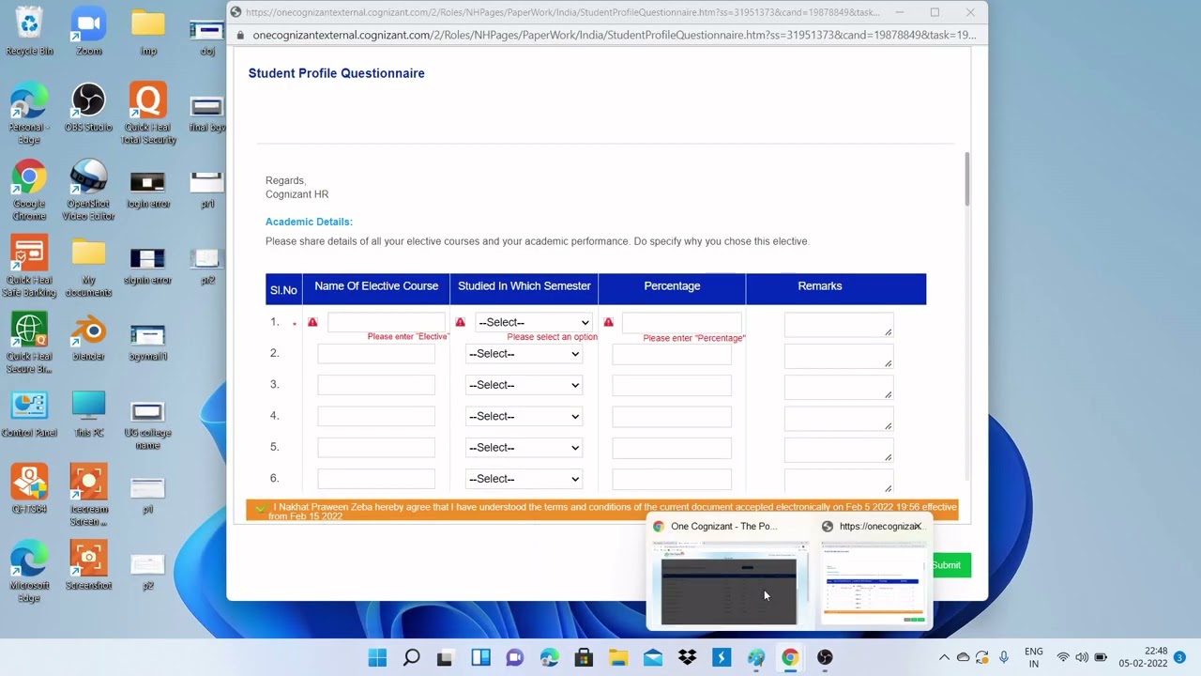The image size is (1201, 676).
Task: Close the onecognizant preview thumbnail
Action: pos(918,527)
